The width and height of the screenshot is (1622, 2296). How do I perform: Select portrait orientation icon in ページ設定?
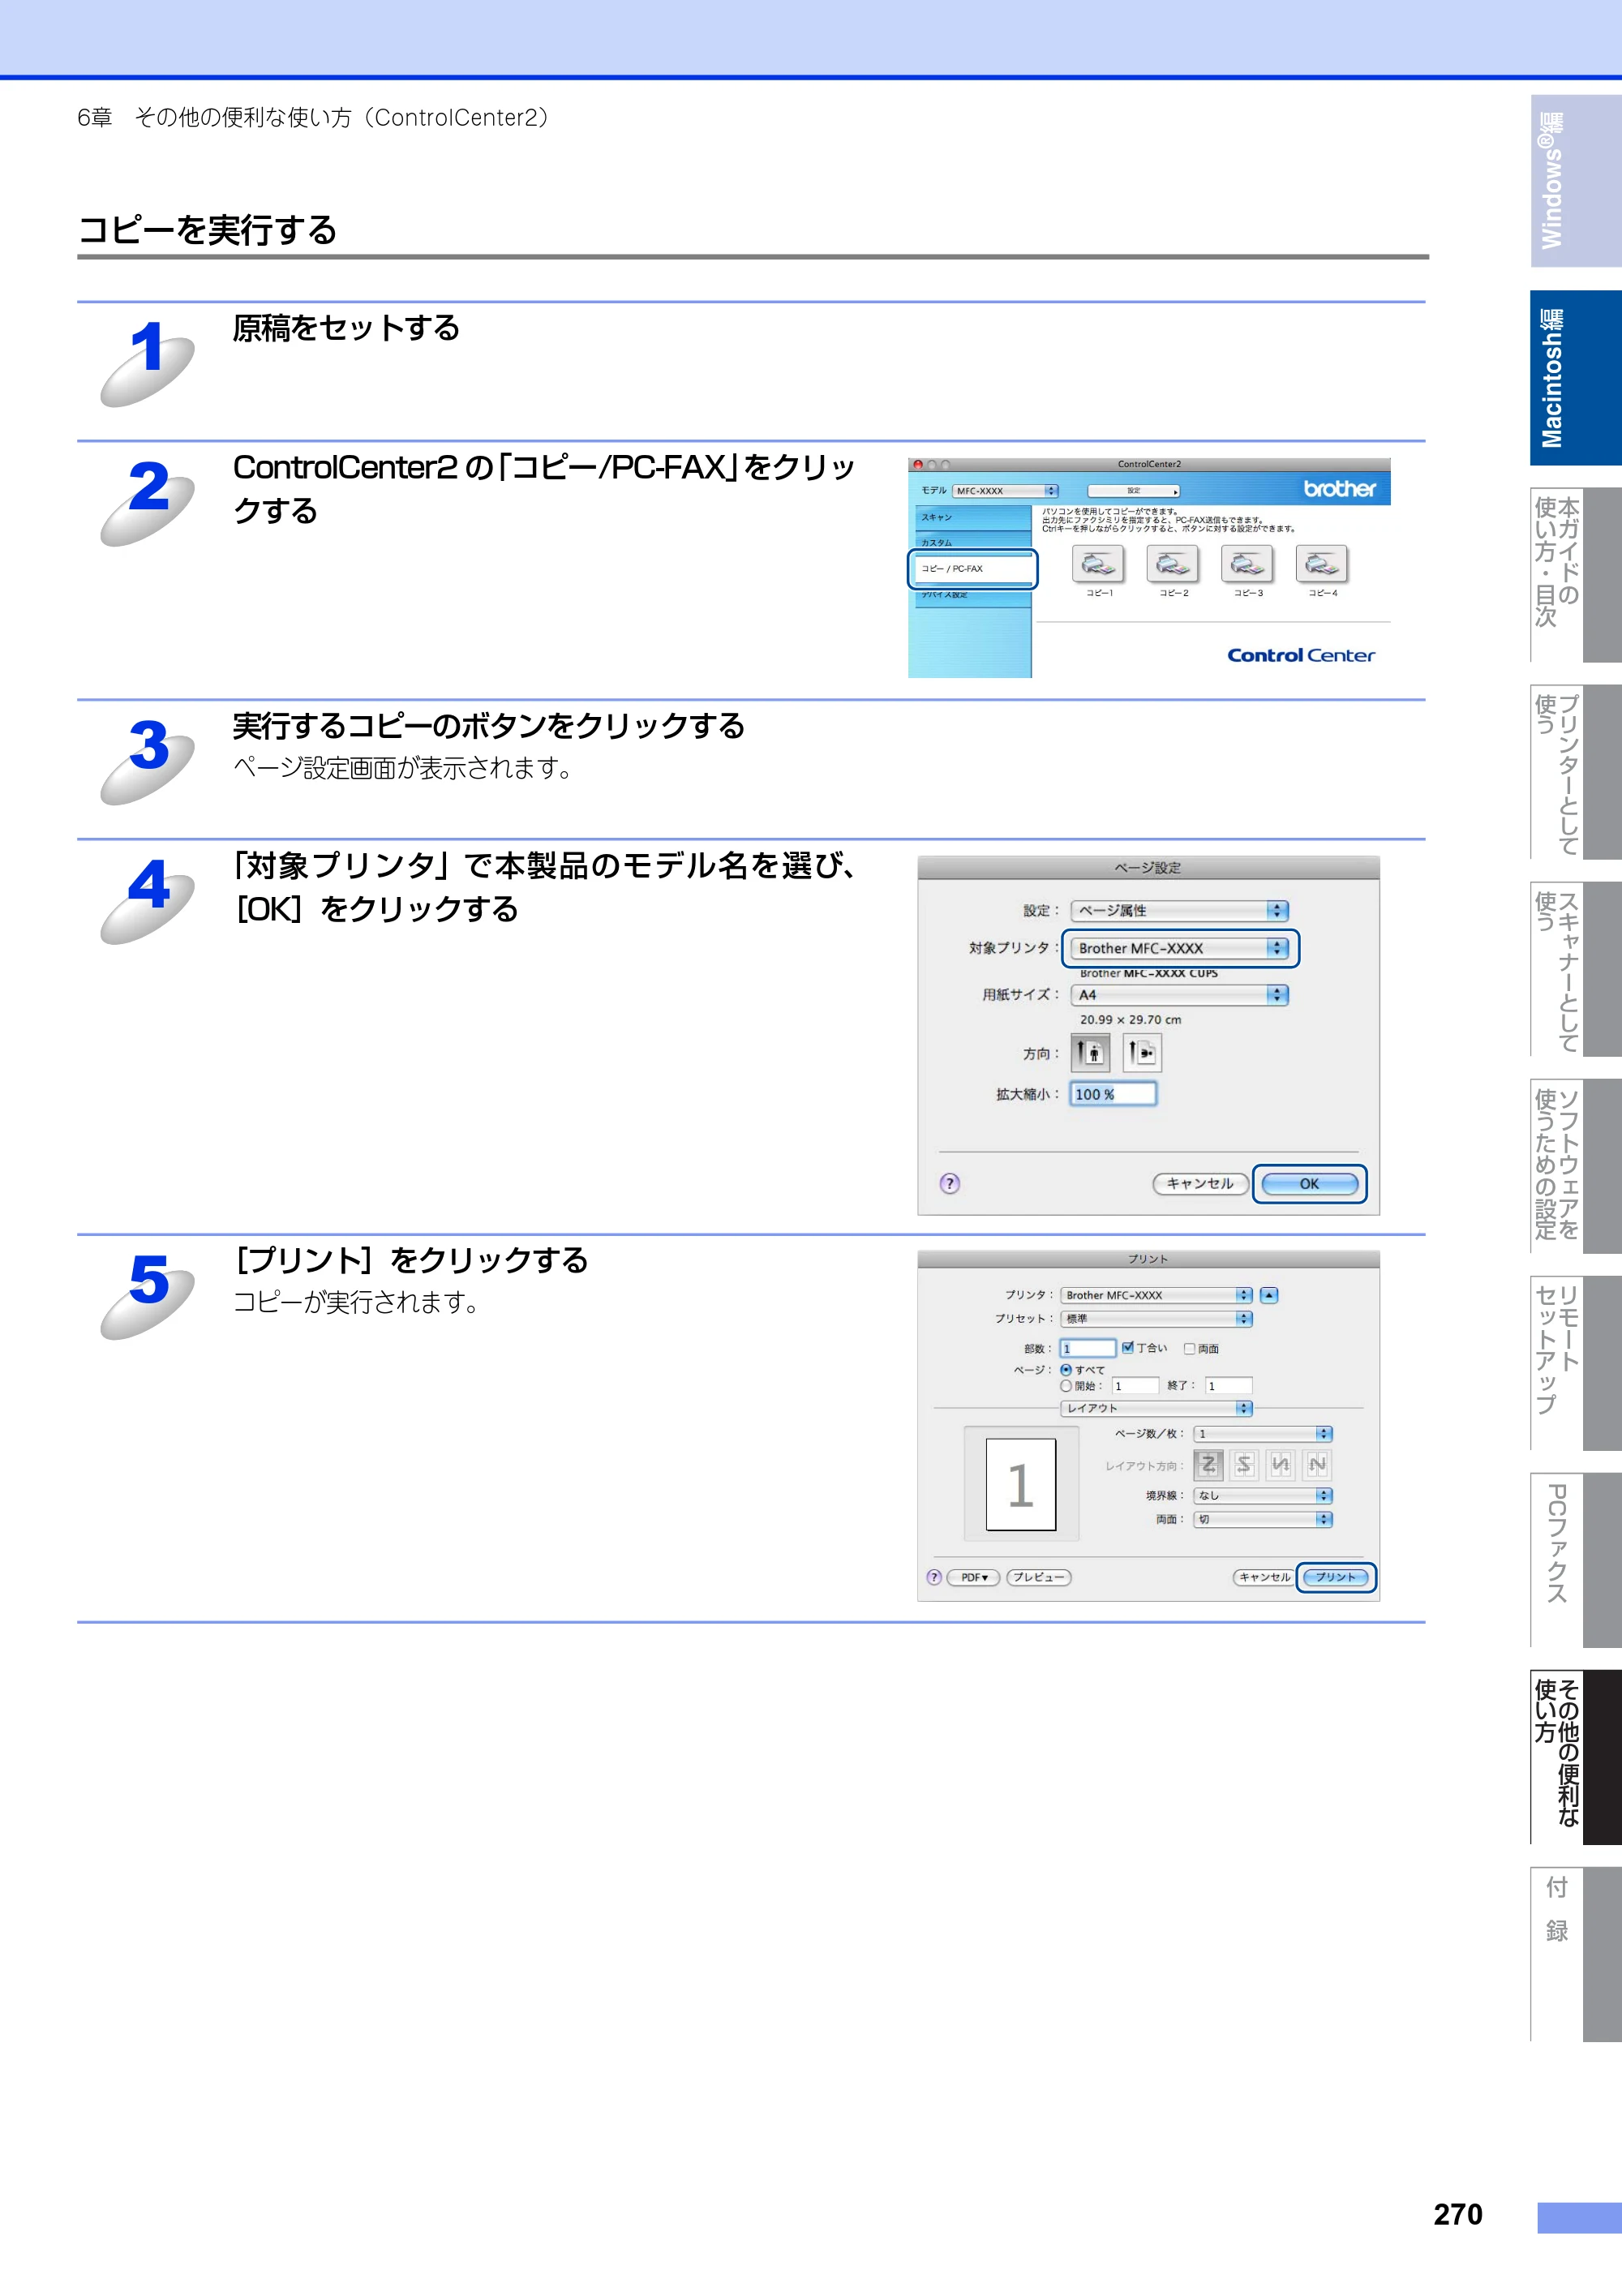coord(1090,1052)
